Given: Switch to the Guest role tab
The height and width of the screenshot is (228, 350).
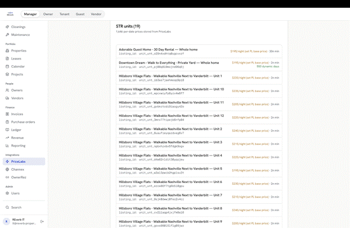Looking at the screenshot, I should click(80, 14).
